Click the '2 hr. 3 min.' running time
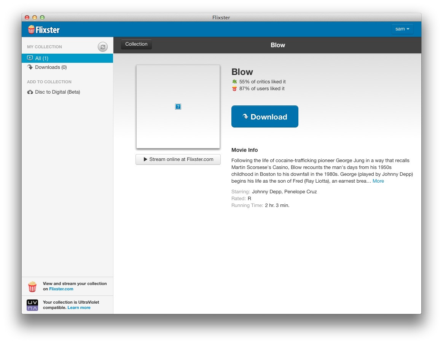The width and height of the screenshot is (443, 344). (x=277, y=205)
